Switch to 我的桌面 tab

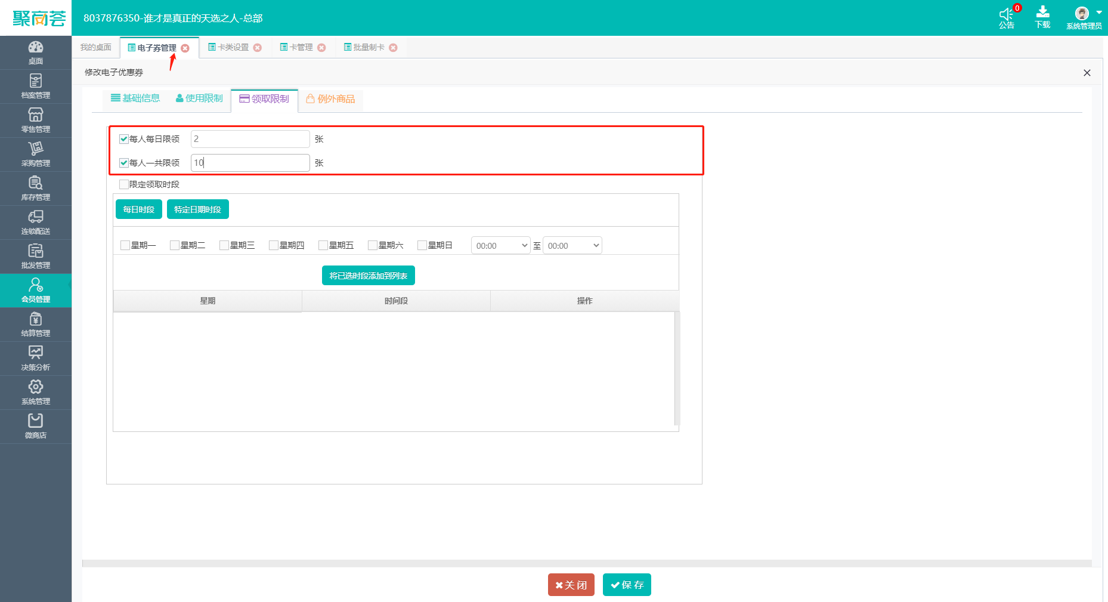point(96,47)
